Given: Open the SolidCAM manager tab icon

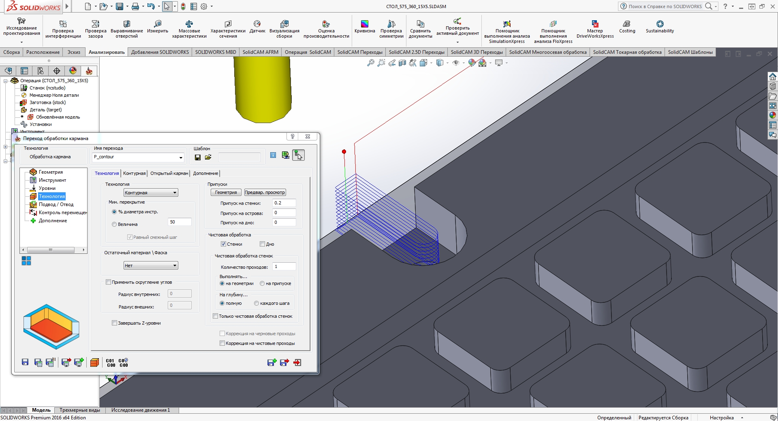Looking at the screenshot, I should [x=89, y=71].
